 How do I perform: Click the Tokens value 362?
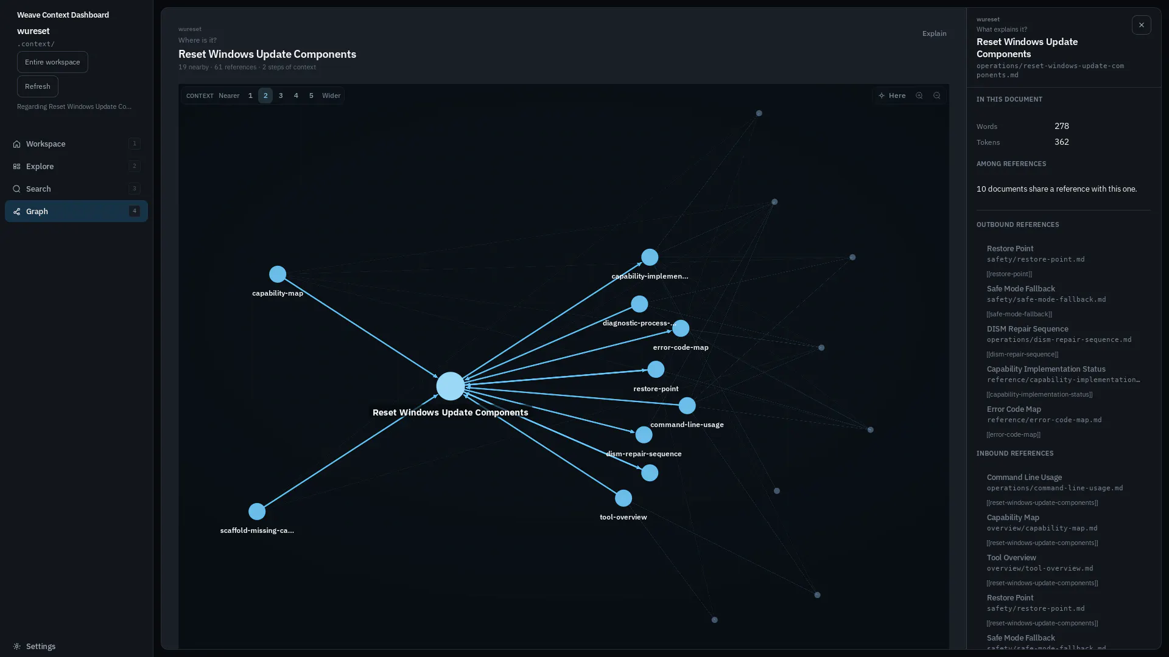click(x=1061, y=142)
